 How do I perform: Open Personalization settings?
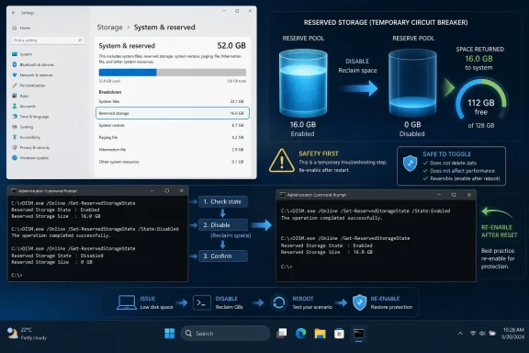point(28,85)
